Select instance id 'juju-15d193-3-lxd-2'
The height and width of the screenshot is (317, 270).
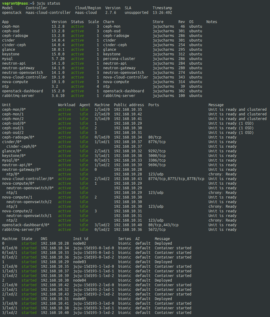point(93,313)
